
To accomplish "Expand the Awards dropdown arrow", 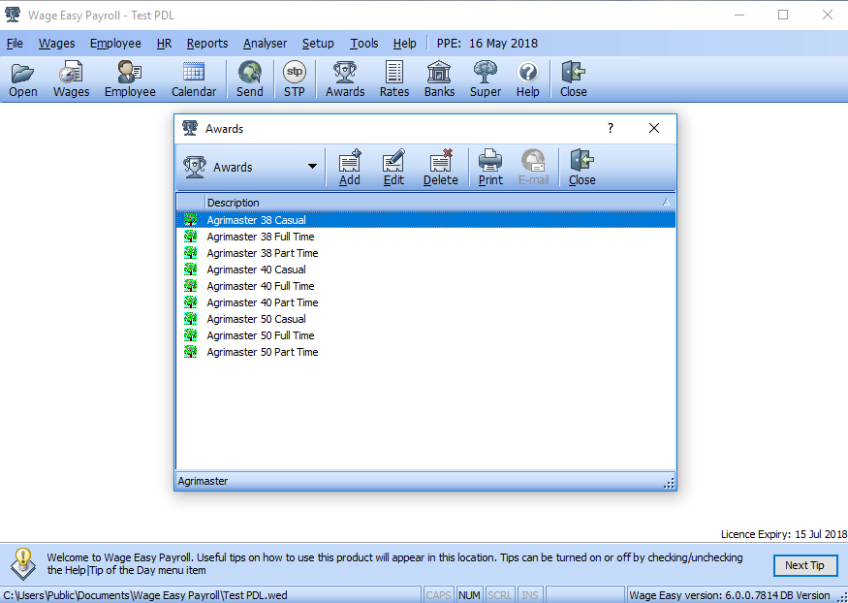I will (x=312, y=167).
